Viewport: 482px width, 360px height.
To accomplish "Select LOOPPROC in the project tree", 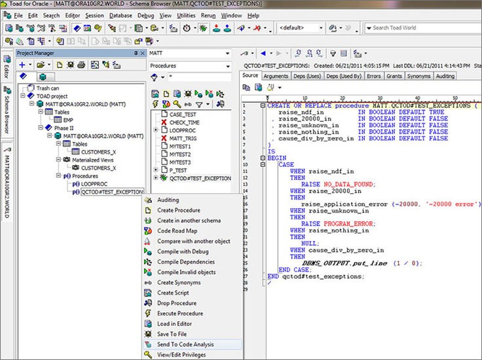I will tap(94, 184).
